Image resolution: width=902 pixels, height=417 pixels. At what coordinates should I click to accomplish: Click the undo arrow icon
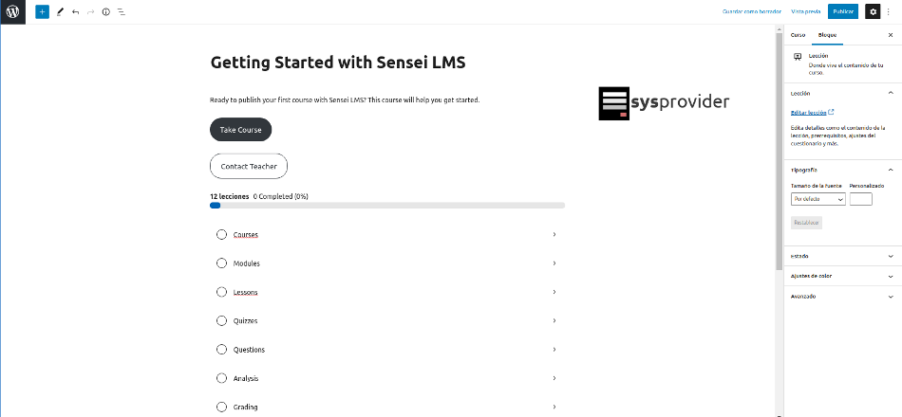pyautogui.click(x=75, y=12)
